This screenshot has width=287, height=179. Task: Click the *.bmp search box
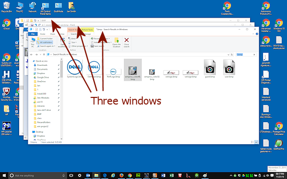pyautogui.click(x=244, y=54)
